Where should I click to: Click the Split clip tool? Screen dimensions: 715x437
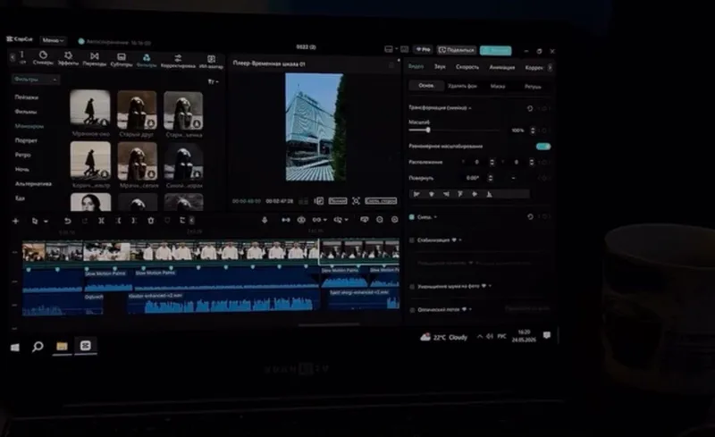(x=101, y=221)
